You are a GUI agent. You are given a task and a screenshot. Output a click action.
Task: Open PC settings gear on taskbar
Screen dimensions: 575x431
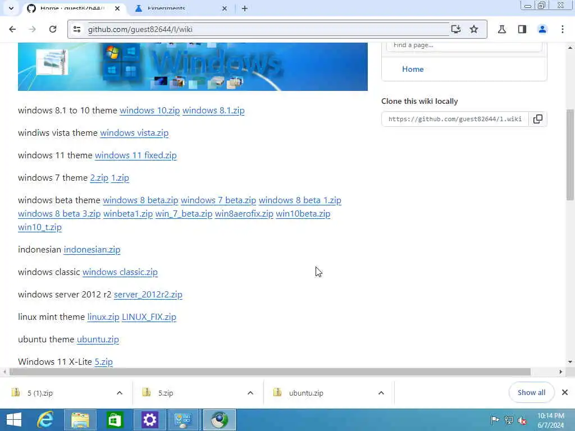pos(149,420)
